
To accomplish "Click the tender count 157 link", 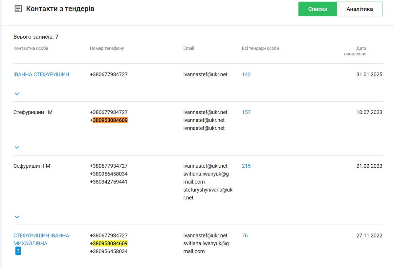I will tap(246, 112).
